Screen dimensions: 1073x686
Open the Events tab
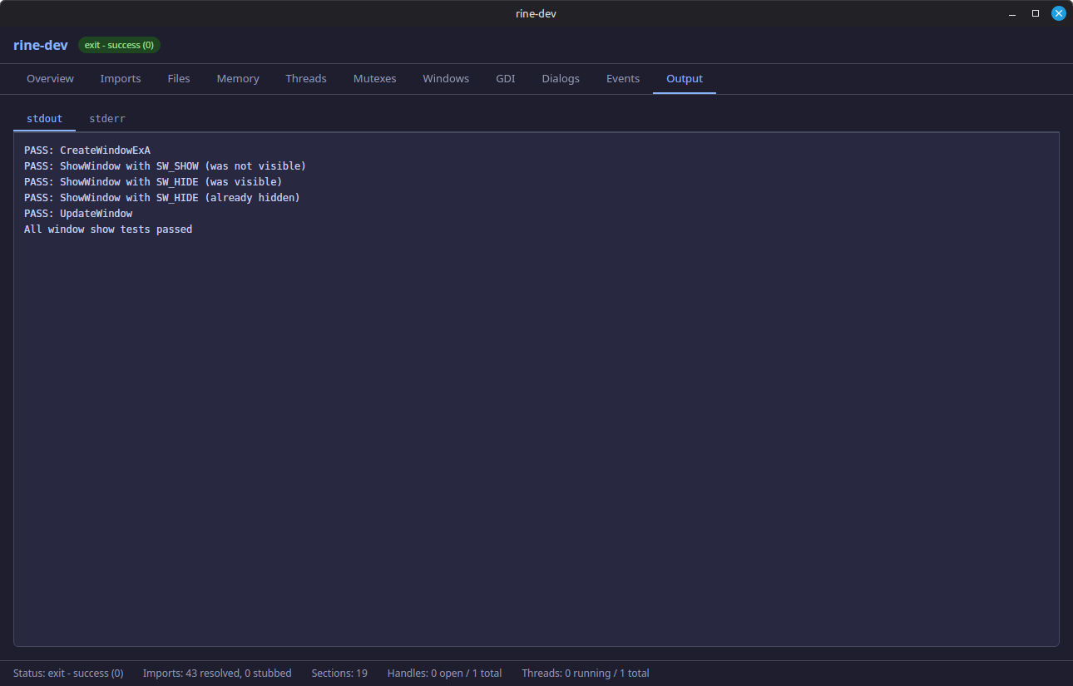[x=623, y=78]
